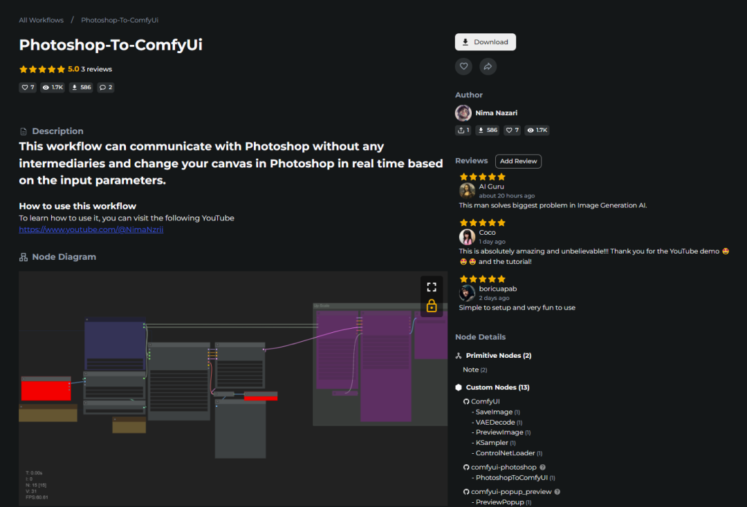Open boricuapab reviewer avatar
This screenshot has width=747, height=507.
467,292
